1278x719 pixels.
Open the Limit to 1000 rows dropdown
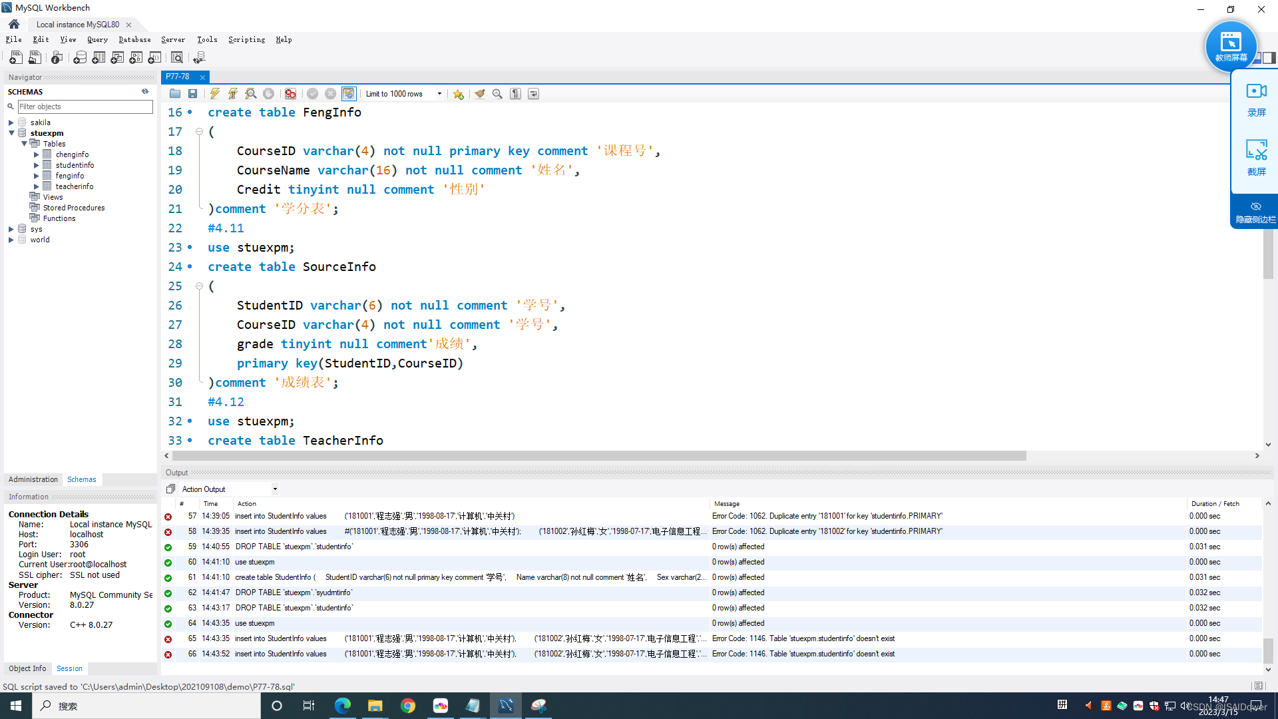(439, 94)
